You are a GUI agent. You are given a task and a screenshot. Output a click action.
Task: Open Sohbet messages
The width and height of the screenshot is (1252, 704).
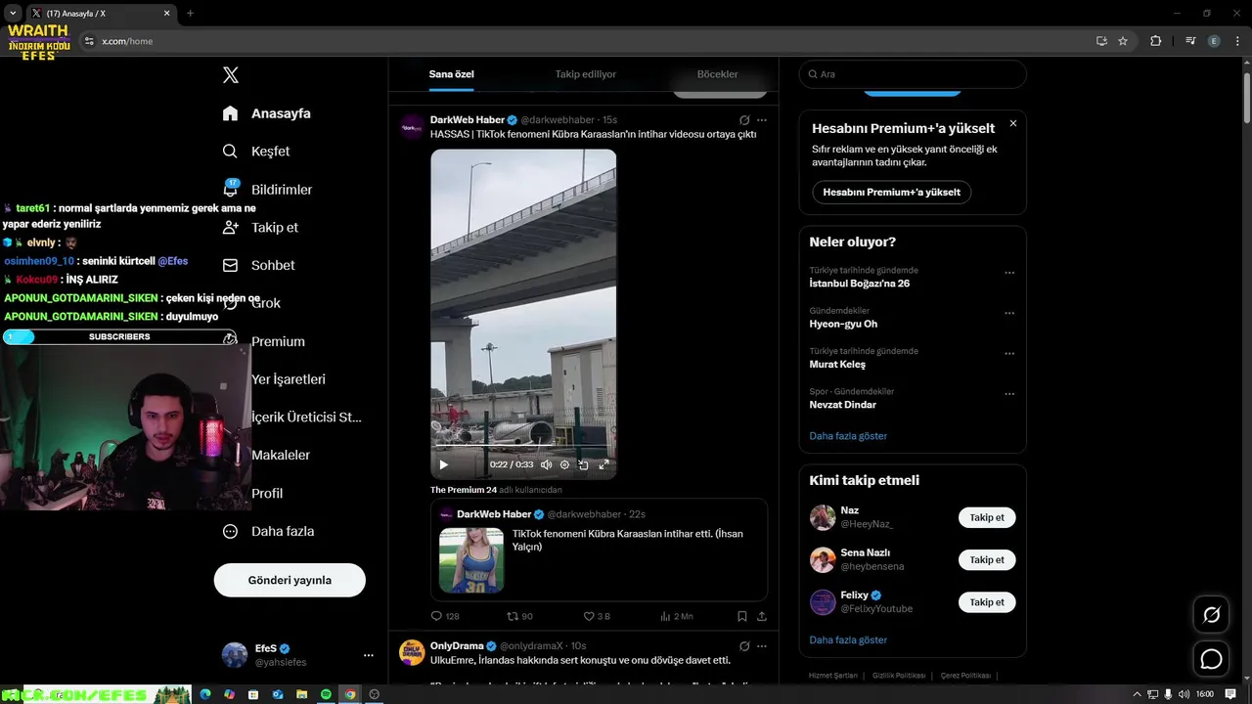(x=258, y=265)
